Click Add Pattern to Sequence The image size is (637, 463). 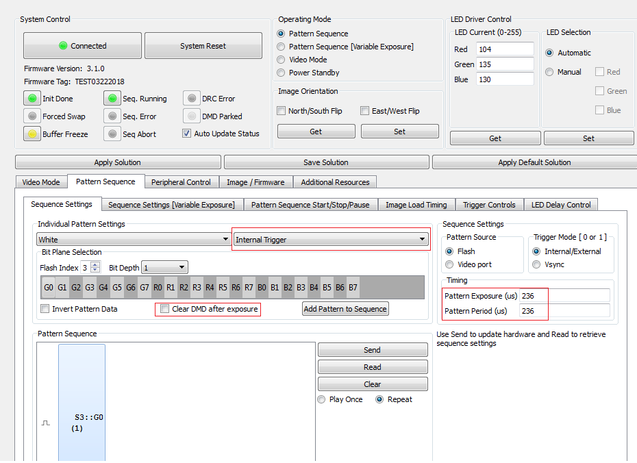coord(345,309)
